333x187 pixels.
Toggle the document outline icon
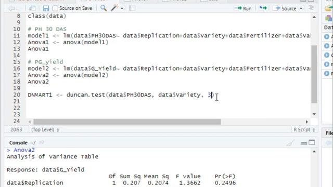point(311,8)
